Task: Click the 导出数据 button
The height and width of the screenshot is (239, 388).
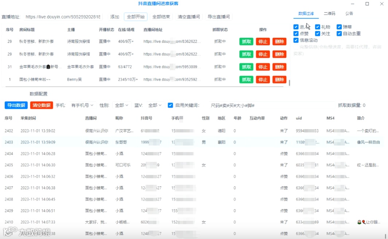Action: click(x=16, y=105)
